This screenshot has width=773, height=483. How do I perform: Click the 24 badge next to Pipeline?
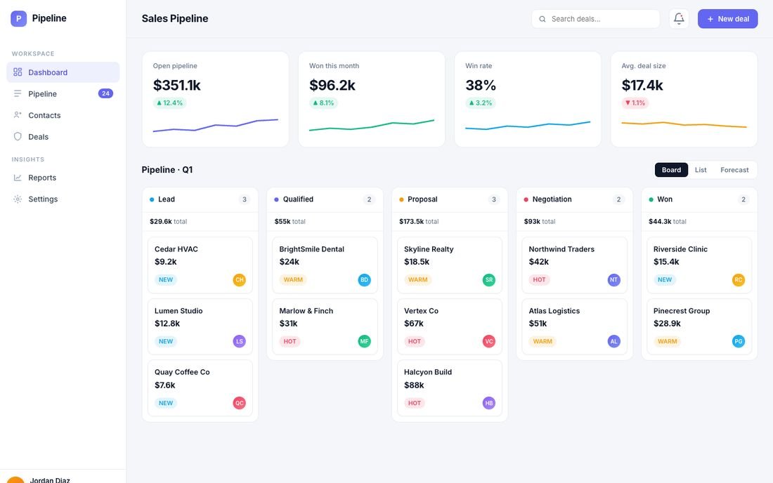click(x=105, y=93)
